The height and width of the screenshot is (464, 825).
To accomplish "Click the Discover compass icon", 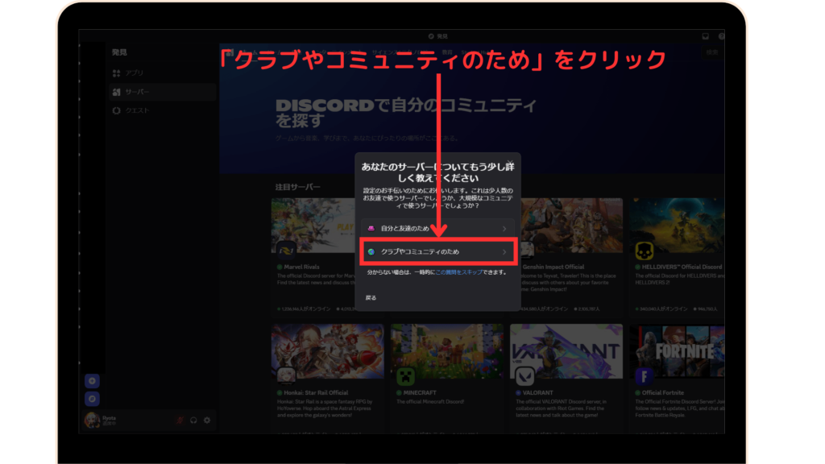I will [92, 399].
